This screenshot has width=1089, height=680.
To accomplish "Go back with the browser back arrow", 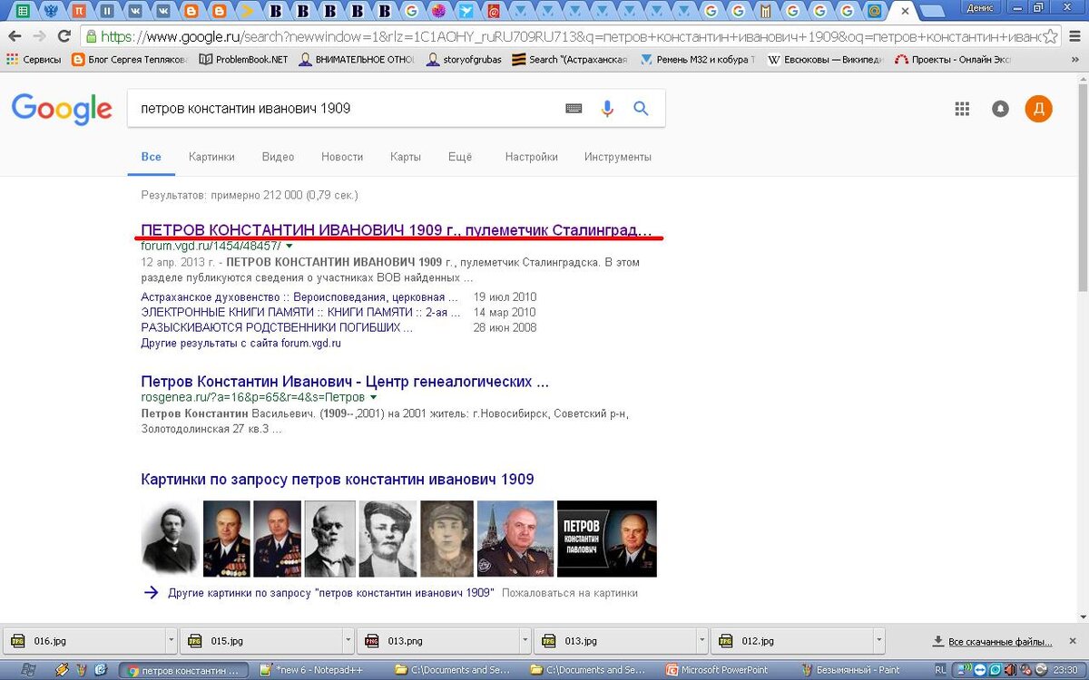I will (x=15, y=37).
